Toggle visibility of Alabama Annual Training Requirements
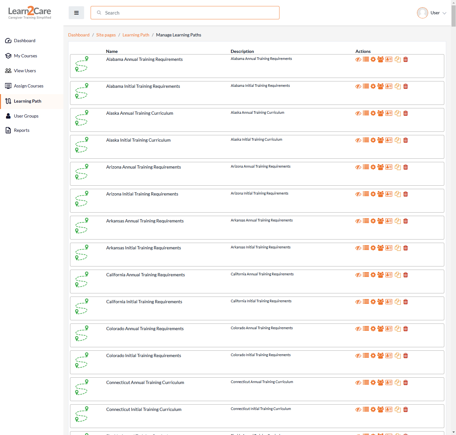The width and height of the screenshot is (456, 435). [x=358, y=60]
